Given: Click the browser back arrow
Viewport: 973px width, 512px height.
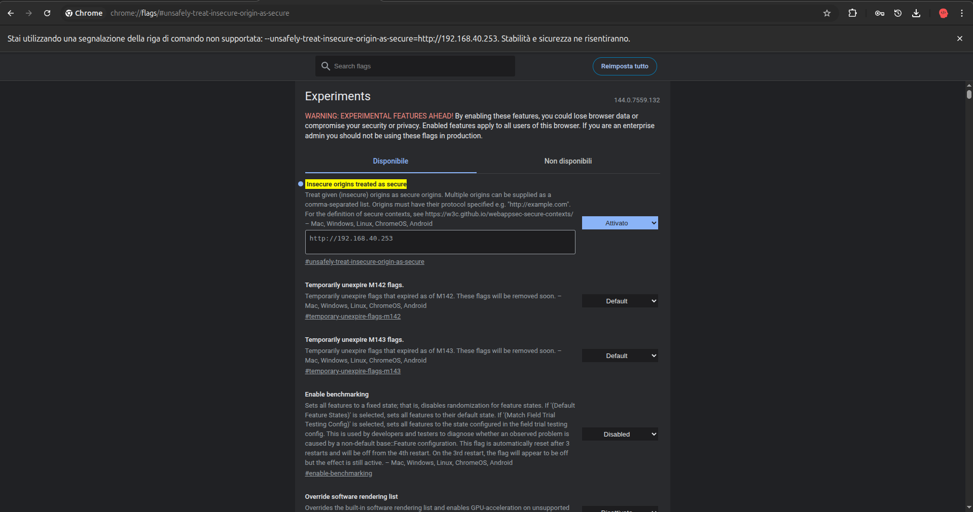Looking at the screenshot, I should (11, 13).
